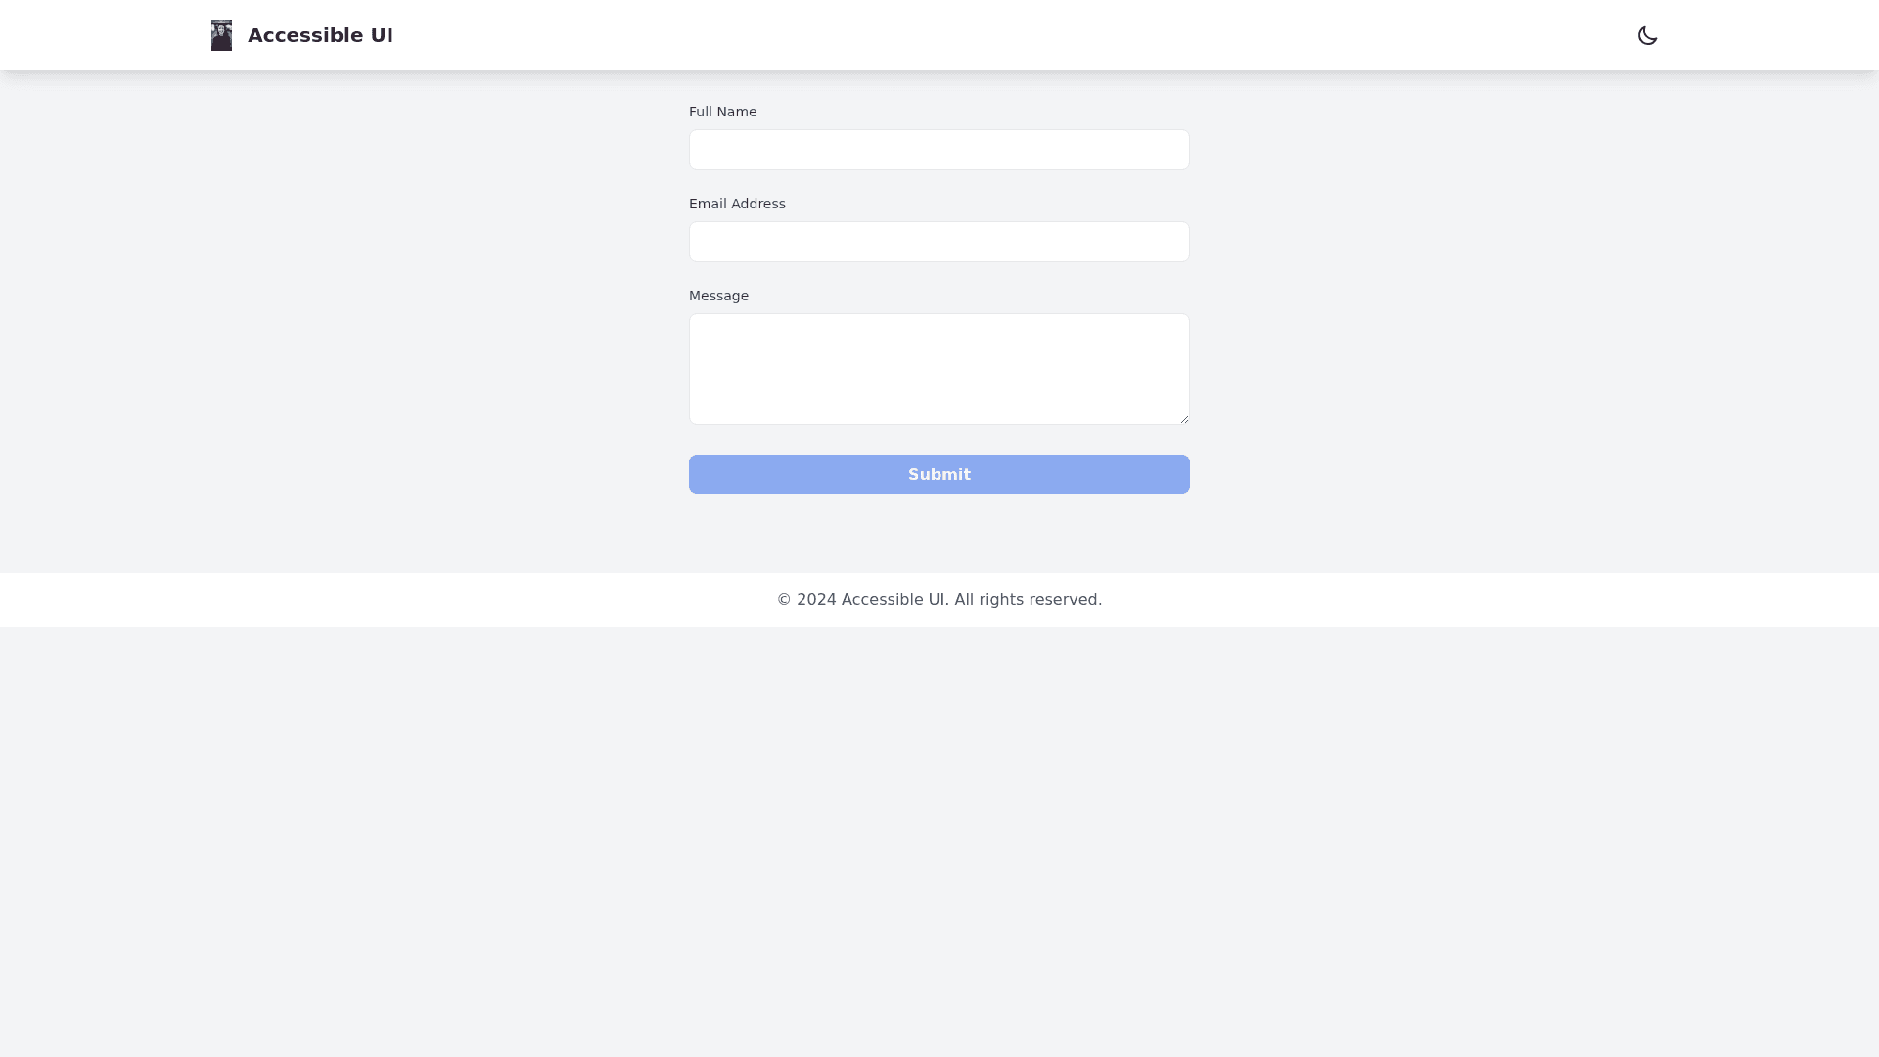Toggle dark mode with the moon icon

[x=1647, y=35]
